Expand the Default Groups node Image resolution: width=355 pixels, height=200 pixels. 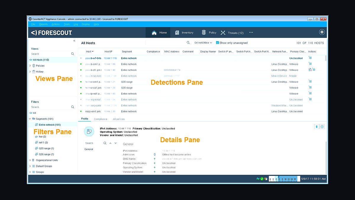click(x=30, y=166)
